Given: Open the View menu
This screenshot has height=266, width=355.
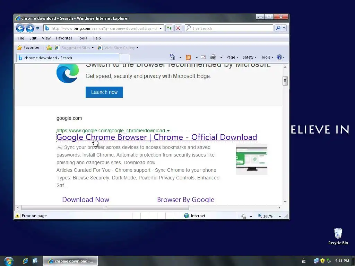Looking at the screenshot, I should (46, 38).
